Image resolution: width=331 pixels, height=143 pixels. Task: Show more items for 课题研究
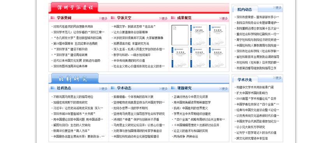tap(224, 89)
